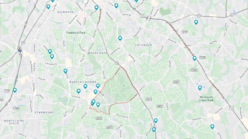Open the pin just below Barclay Downs label
This screenshot has height=139, width=248.
pyautogui.click(x=86, y=86)
